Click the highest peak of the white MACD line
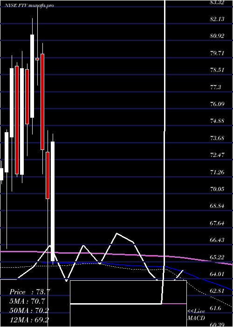Image resolution: width=233 pixels, height=327 pixels. point(116,233)
